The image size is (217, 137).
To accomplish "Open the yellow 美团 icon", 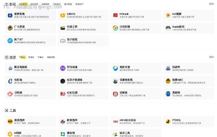I will (10, 121).
